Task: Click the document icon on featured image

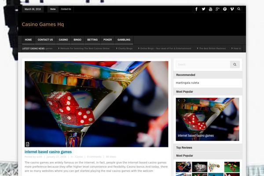Action: [27, 144]
